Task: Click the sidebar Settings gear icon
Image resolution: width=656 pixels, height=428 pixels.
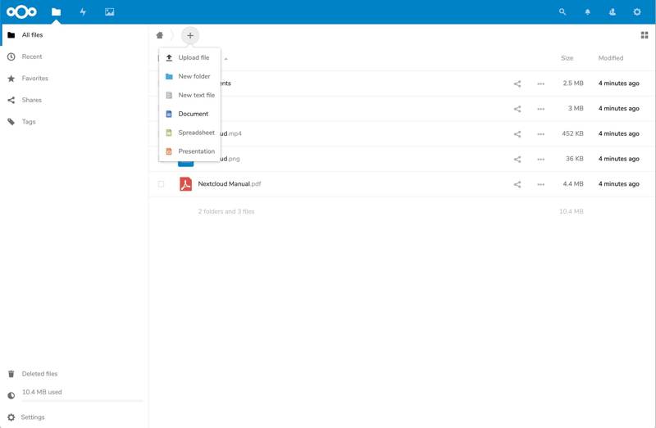Action: (11, 417)
